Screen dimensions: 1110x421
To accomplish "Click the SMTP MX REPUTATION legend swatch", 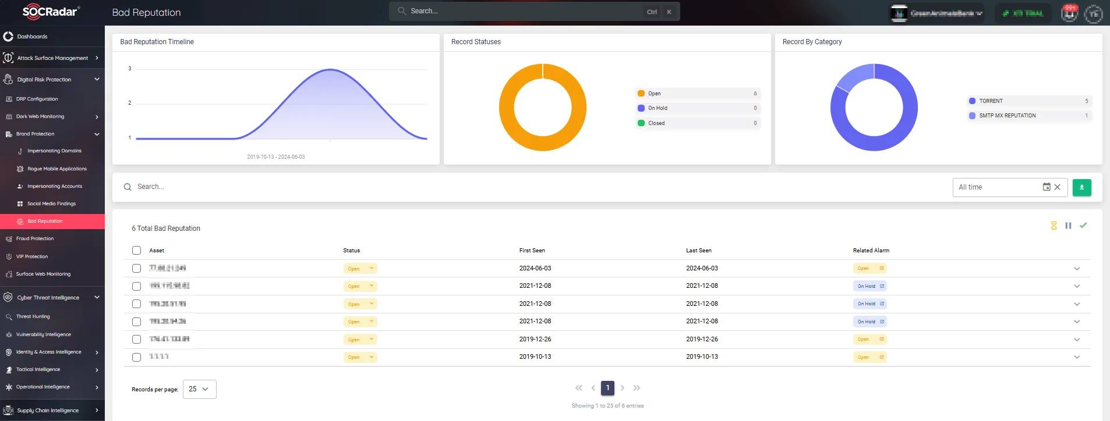I will [972, 116].
